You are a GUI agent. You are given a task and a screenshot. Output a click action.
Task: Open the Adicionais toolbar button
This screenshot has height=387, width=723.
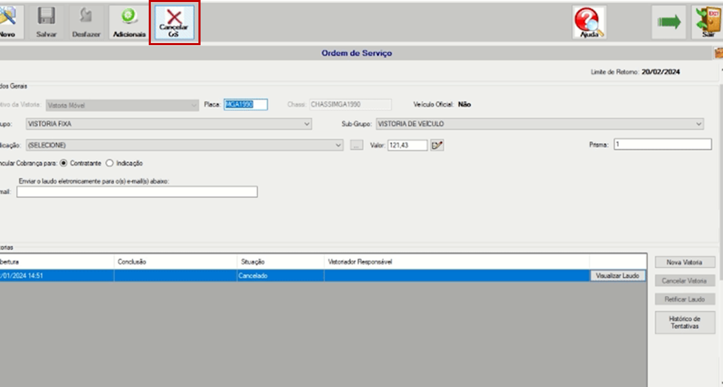click(x=129, y=22)
